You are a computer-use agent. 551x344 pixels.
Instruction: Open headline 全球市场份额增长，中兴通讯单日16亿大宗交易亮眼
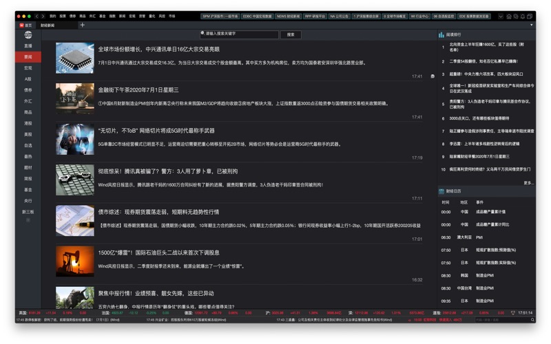[159, 49]
